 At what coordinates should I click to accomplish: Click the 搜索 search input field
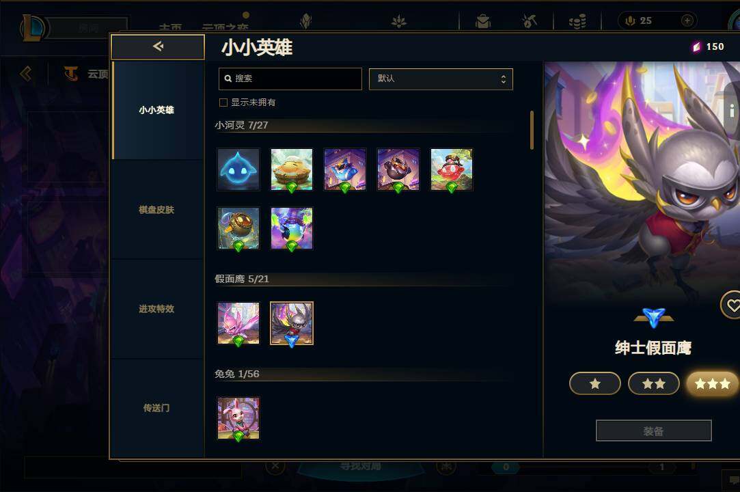(x=290, y=79)
